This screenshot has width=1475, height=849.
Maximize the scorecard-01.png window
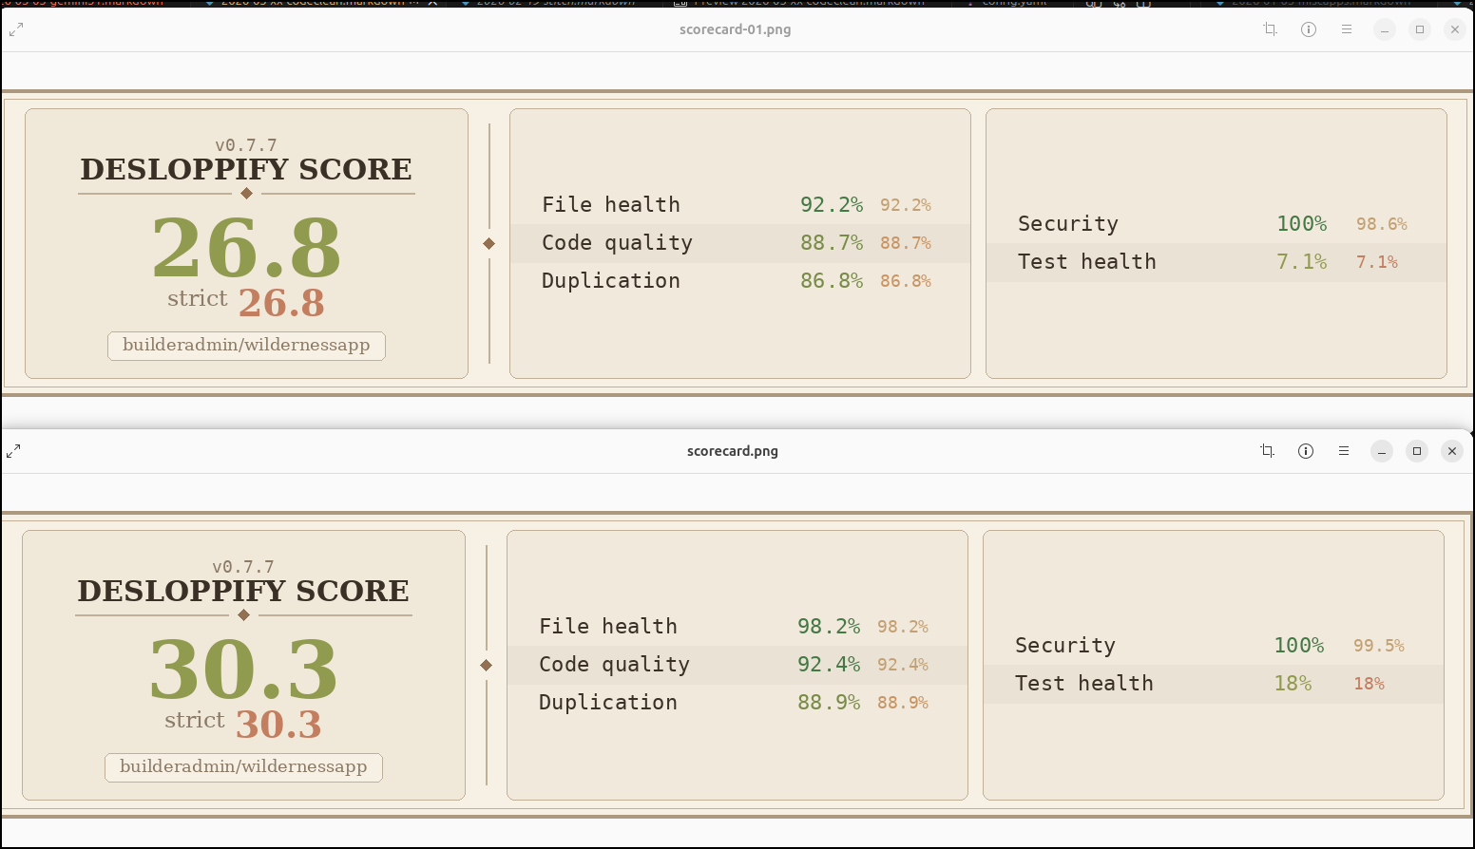click(x=1420, y=29)
